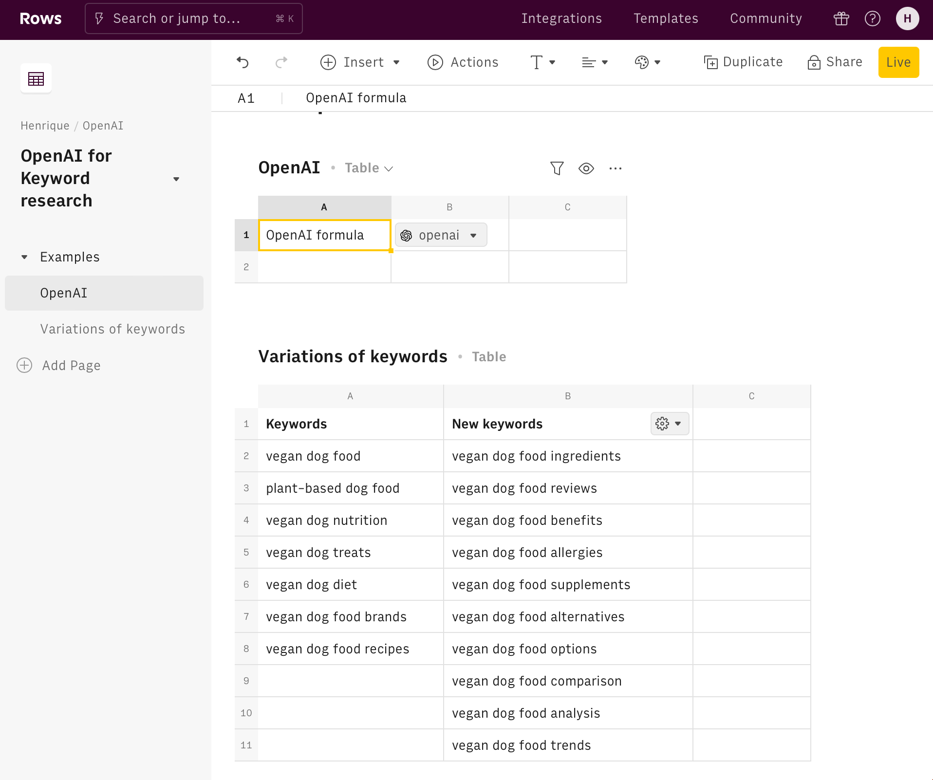This screenshot has height=780, width=933.
Task: Click the formula bar content
Action: (356, 98)
